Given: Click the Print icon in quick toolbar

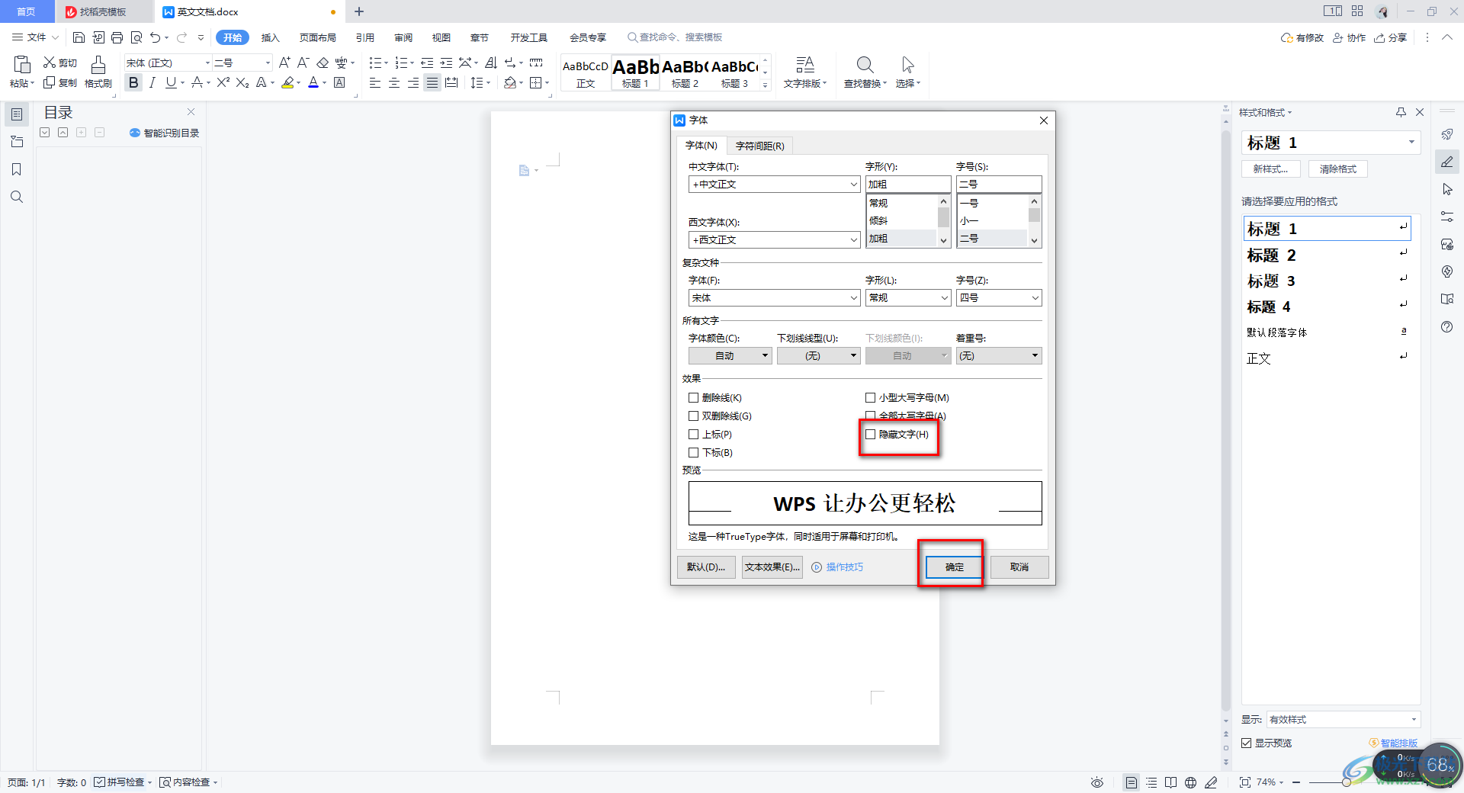Looking at the screenshot, I should [x=117, y=37].
